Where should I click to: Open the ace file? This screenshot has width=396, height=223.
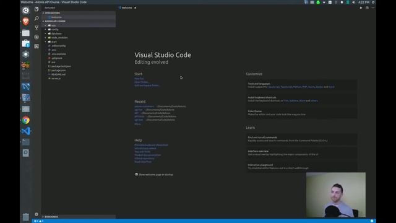click(79, 62)
